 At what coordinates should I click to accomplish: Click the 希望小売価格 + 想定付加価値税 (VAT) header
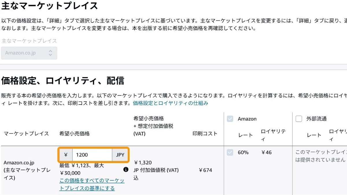coord(153,126)
